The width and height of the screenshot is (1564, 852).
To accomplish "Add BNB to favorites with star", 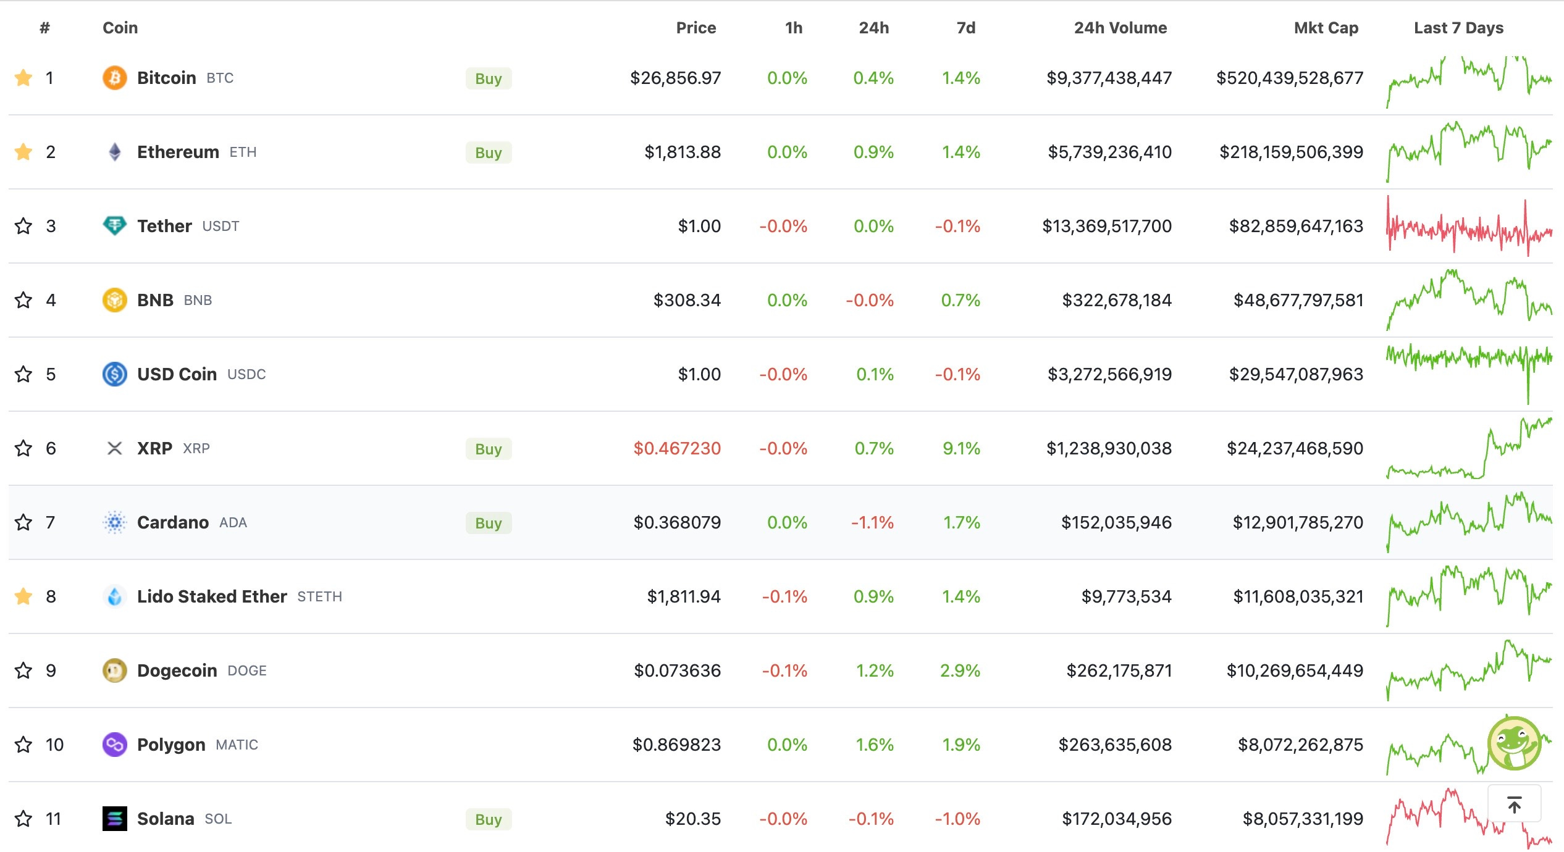I will coord(23,300).
